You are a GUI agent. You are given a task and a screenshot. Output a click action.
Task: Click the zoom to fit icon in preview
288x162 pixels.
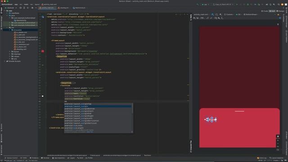click(278, 150)
